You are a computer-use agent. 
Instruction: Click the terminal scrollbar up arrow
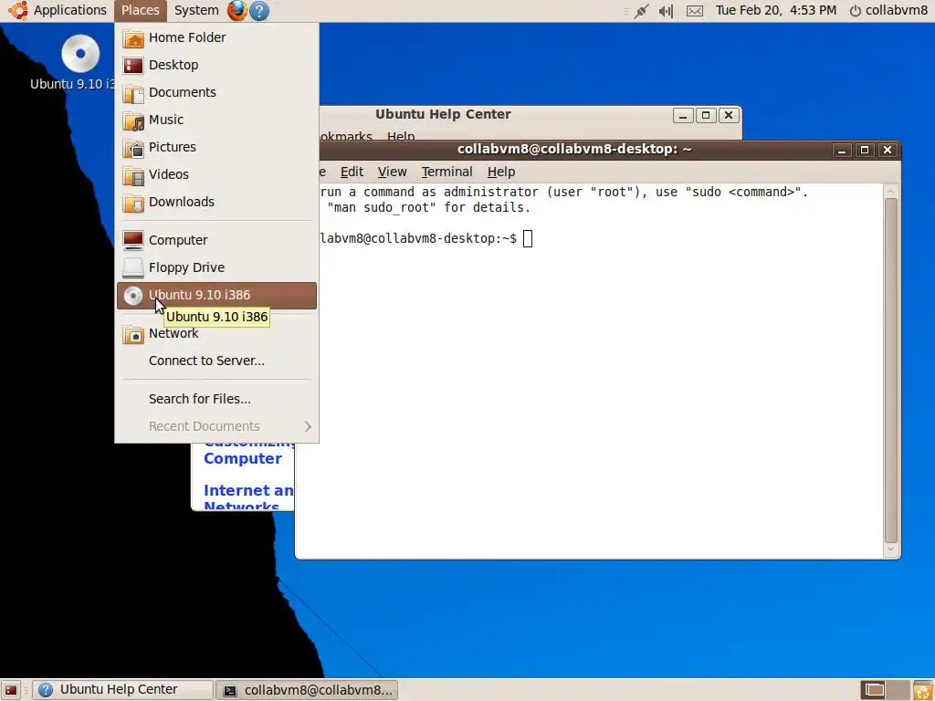tap(891, 192)
